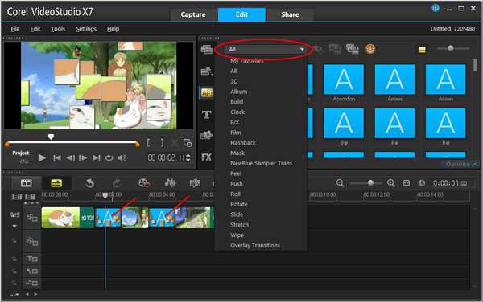This screenshot has height=302, width=483.
Task: Open the Sound Mixer icon
Action: (x=170, y=183)
